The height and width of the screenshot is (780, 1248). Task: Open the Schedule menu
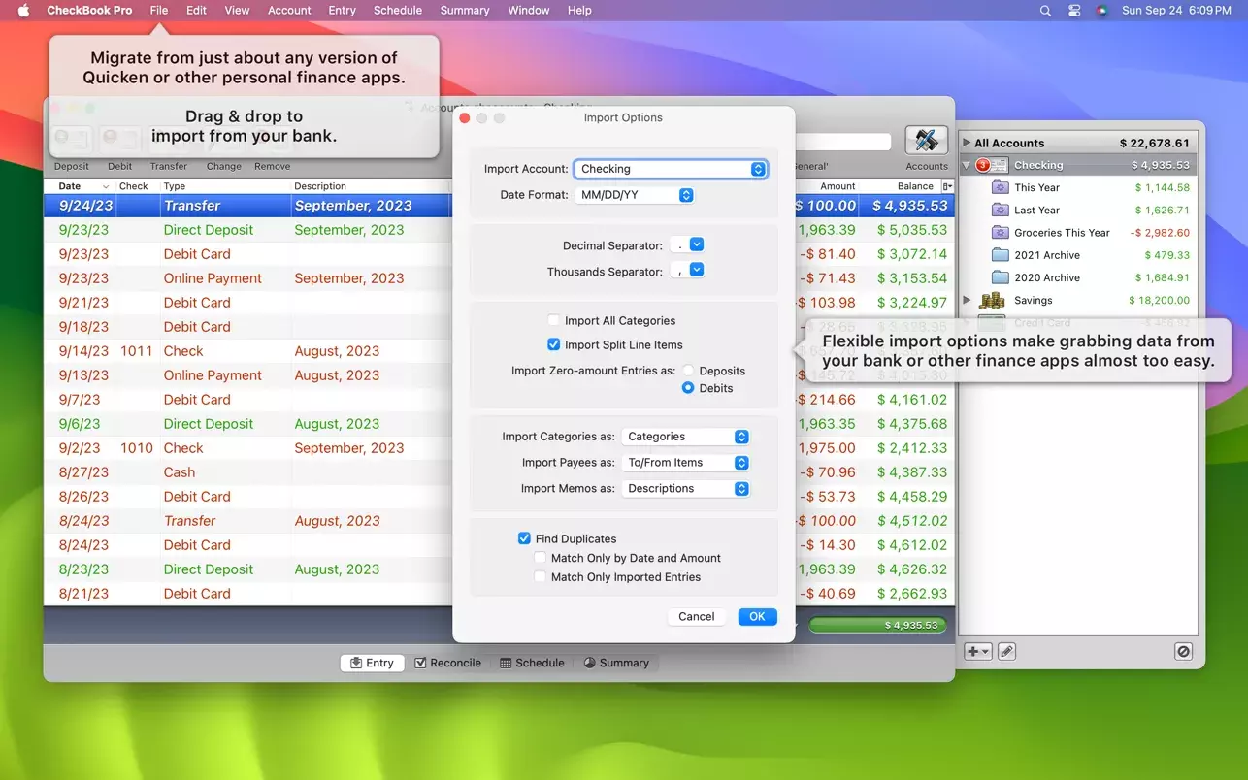click(398, 10)
